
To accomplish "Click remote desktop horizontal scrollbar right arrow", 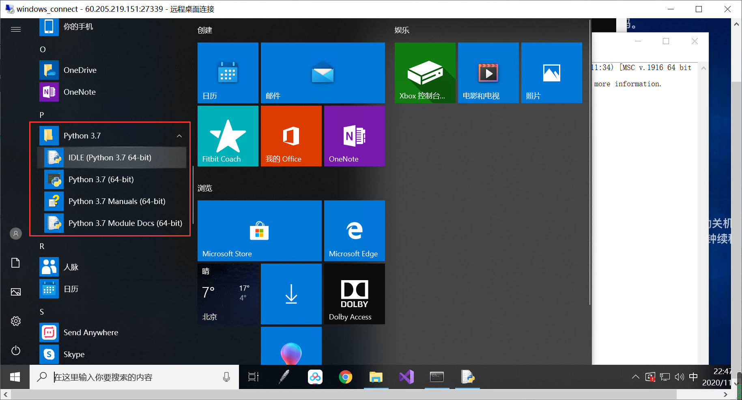I will click(726, 394).
